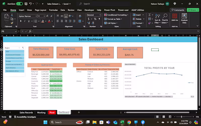
Task: Select Asia in the Region slicer
Action: (15, 51)
